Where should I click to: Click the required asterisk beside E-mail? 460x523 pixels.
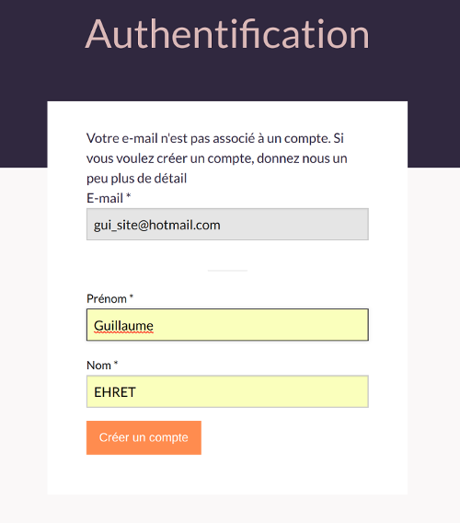pos(128,196)
